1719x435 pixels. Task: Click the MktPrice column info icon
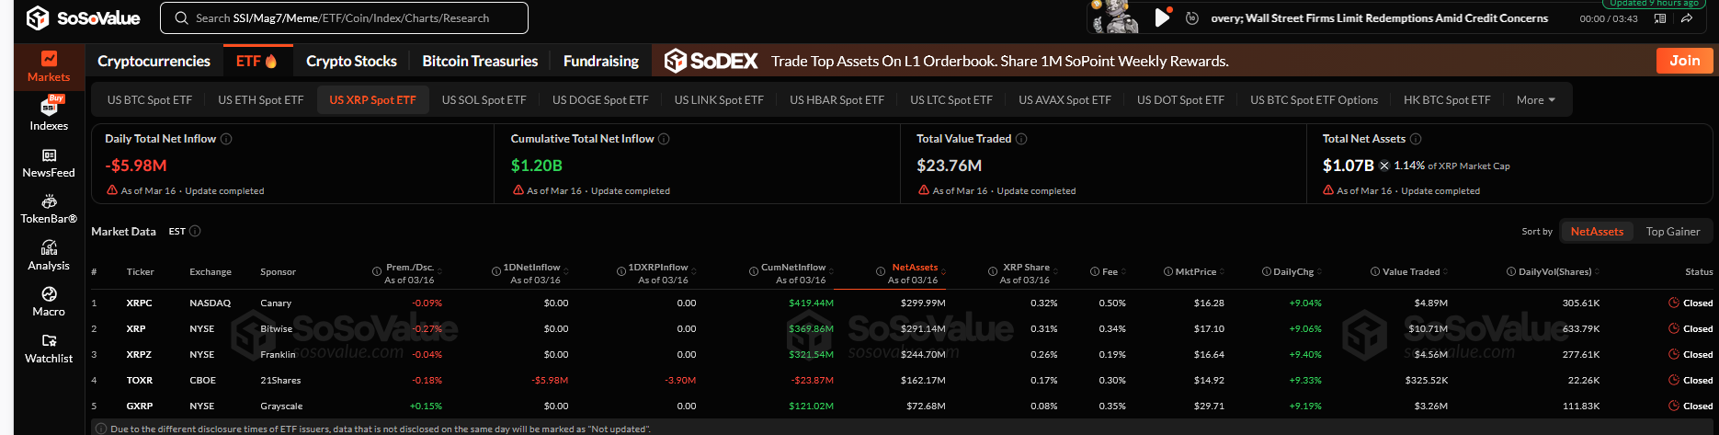coord(1168,272)
